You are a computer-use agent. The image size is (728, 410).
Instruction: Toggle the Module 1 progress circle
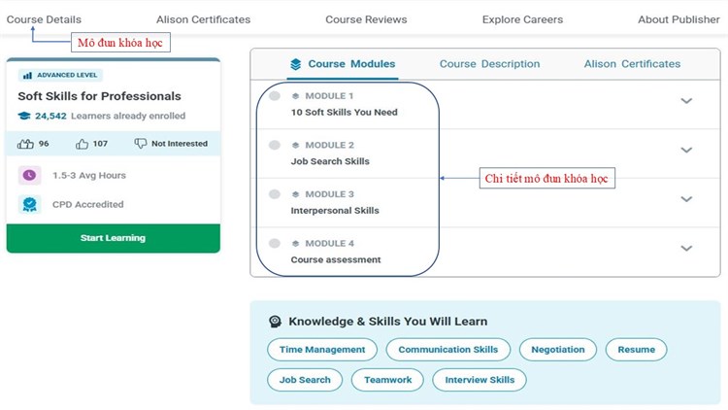tap(275, 96)
